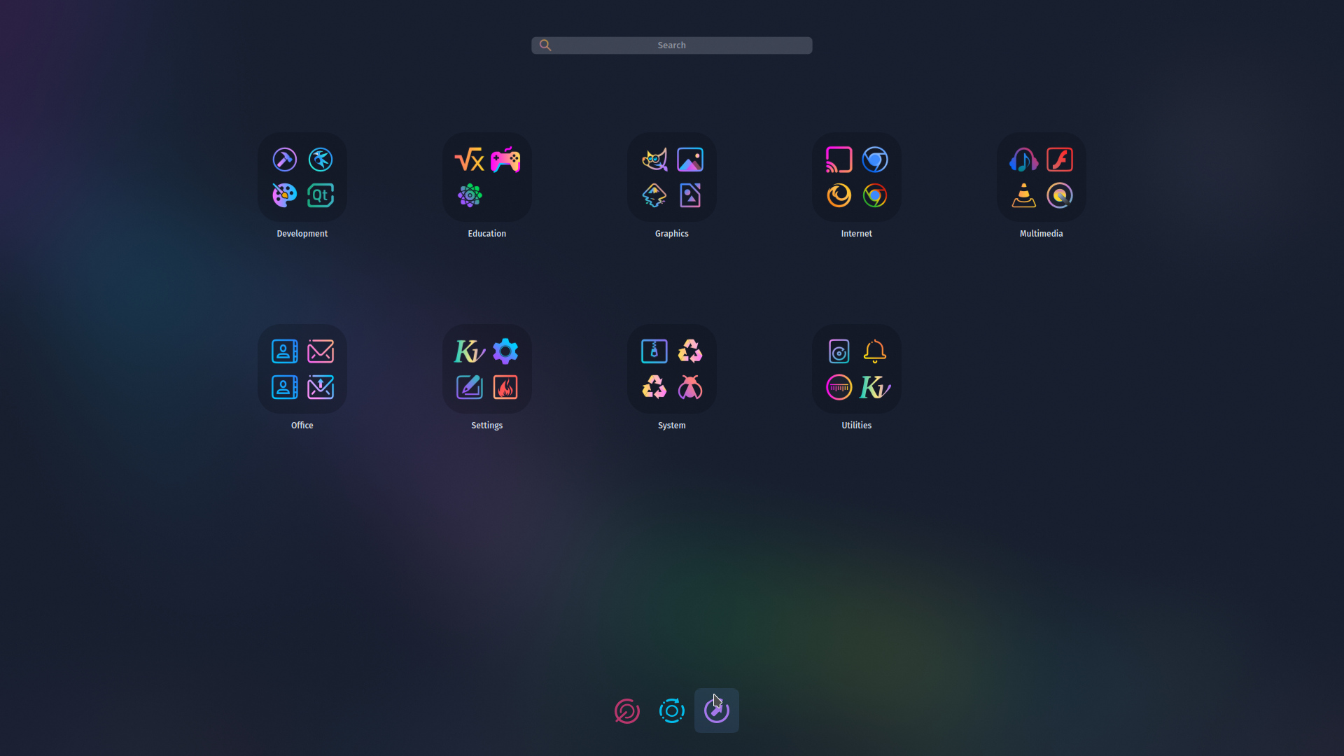Open the Kv Kvantum icon in Utilities

(x=875, y=387)
